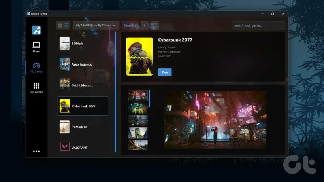The width and height of the screenshot is (324, 182).
Task: Click the VALORANT logo icon
Action: click(65, 146)
